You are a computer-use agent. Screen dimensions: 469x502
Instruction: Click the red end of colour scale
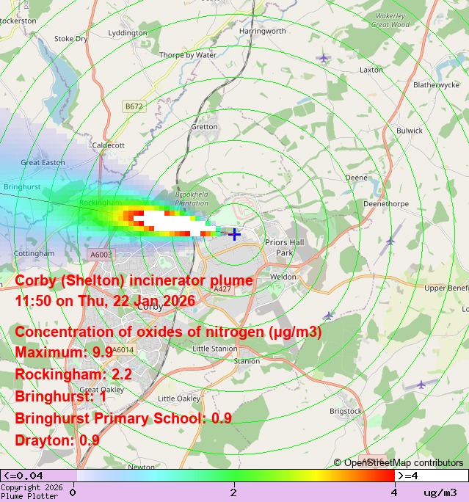coord(382,476)
